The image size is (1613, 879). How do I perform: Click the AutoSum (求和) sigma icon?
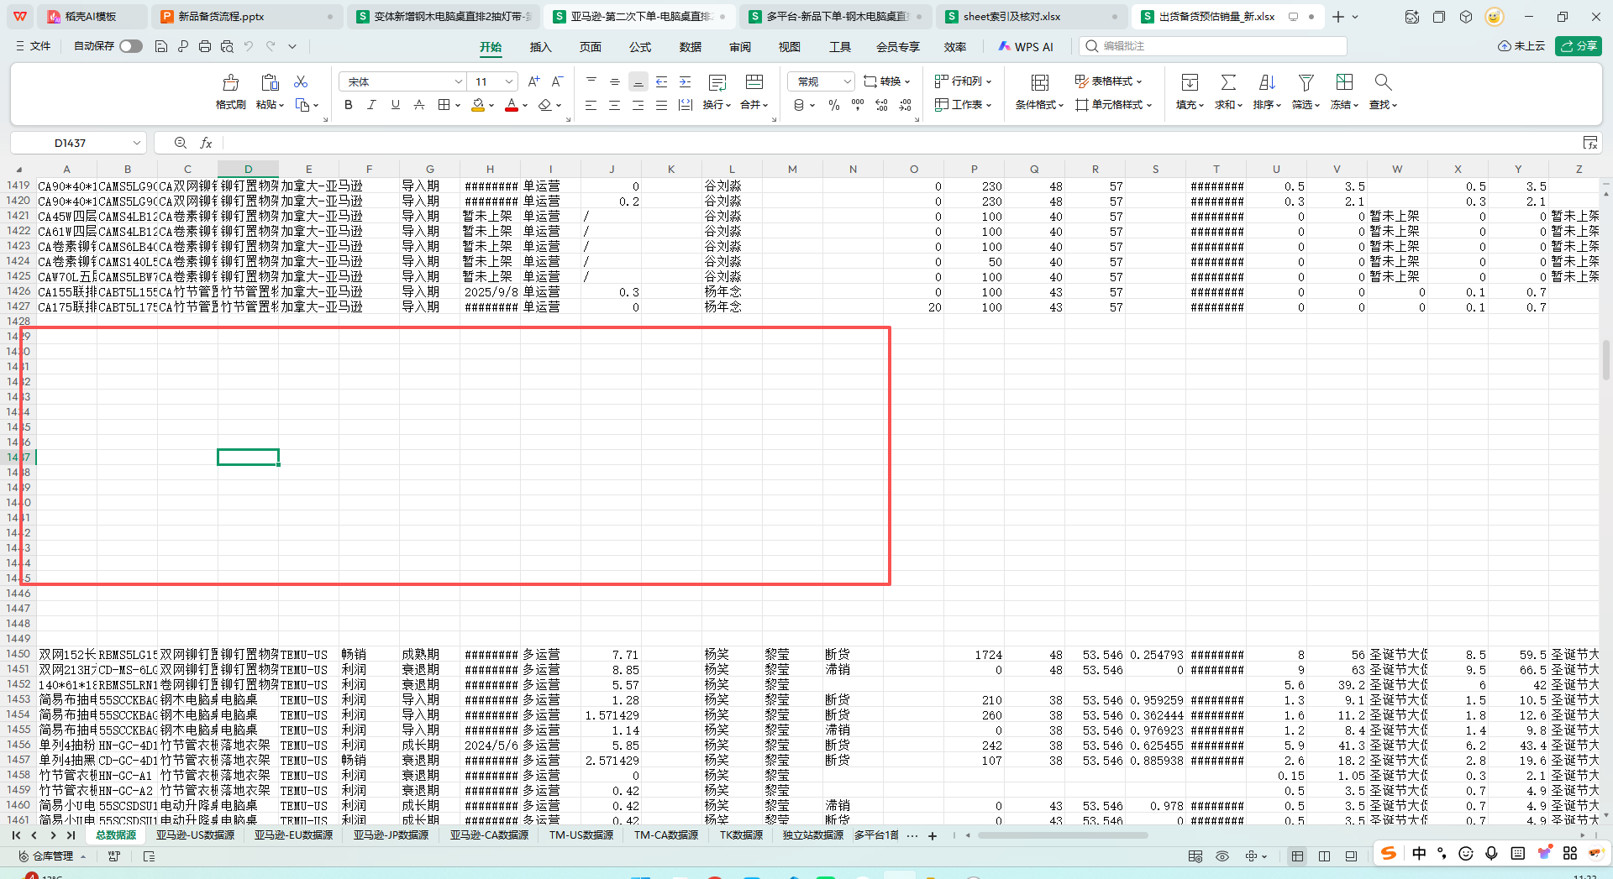pyautogui.click(x=1228, y=82)
